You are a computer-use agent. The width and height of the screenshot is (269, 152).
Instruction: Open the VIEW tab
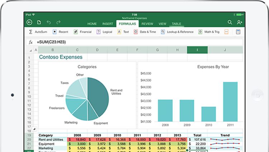162,24
